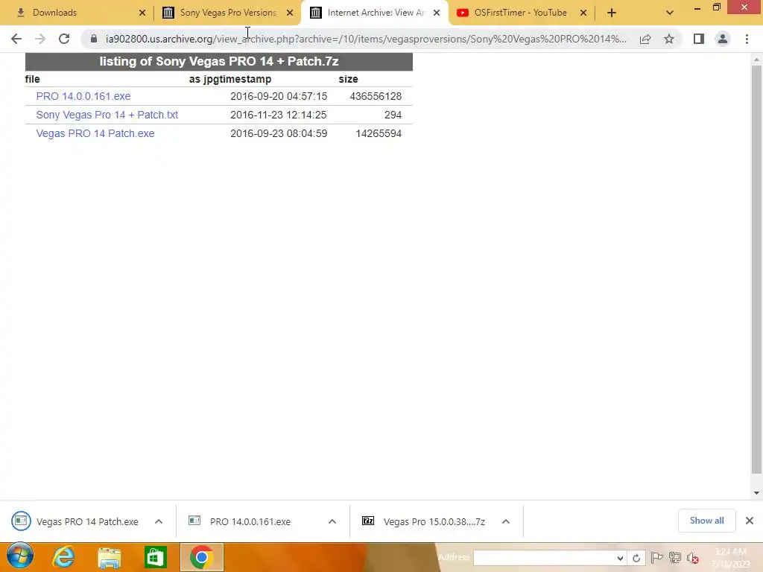The image size is (763, 572).
Task: Expand the tab search dropdown
Action: point(670,13)
